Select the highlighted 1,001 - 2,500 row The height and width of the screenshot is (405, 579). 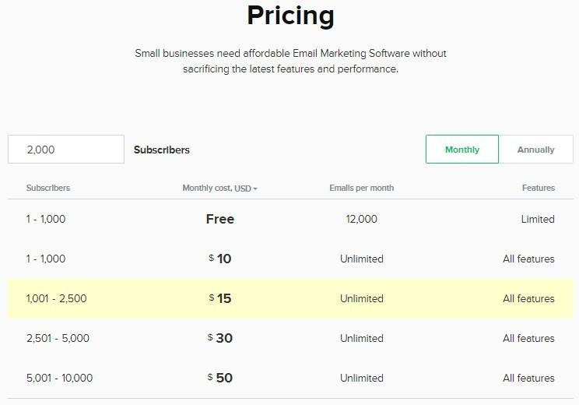(289, 298)
